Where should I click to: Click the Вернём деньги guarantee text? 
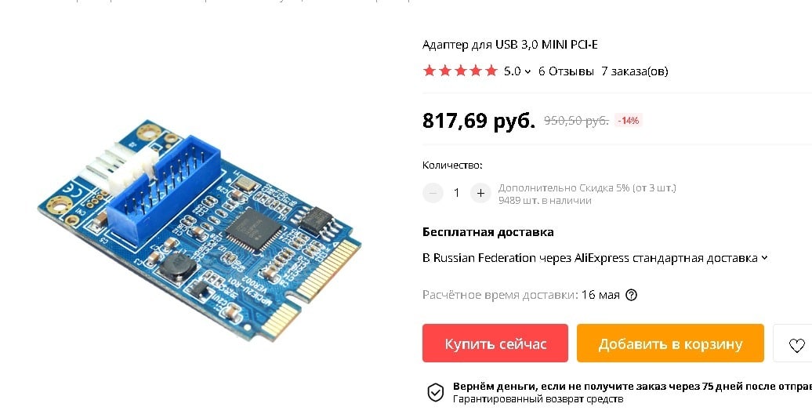pos(633,387)
